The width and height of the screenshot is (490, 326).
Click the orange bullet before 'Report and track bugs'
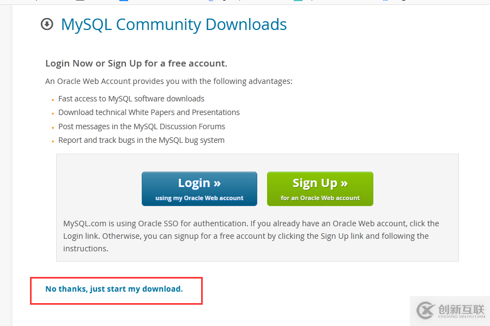[53, 141]
